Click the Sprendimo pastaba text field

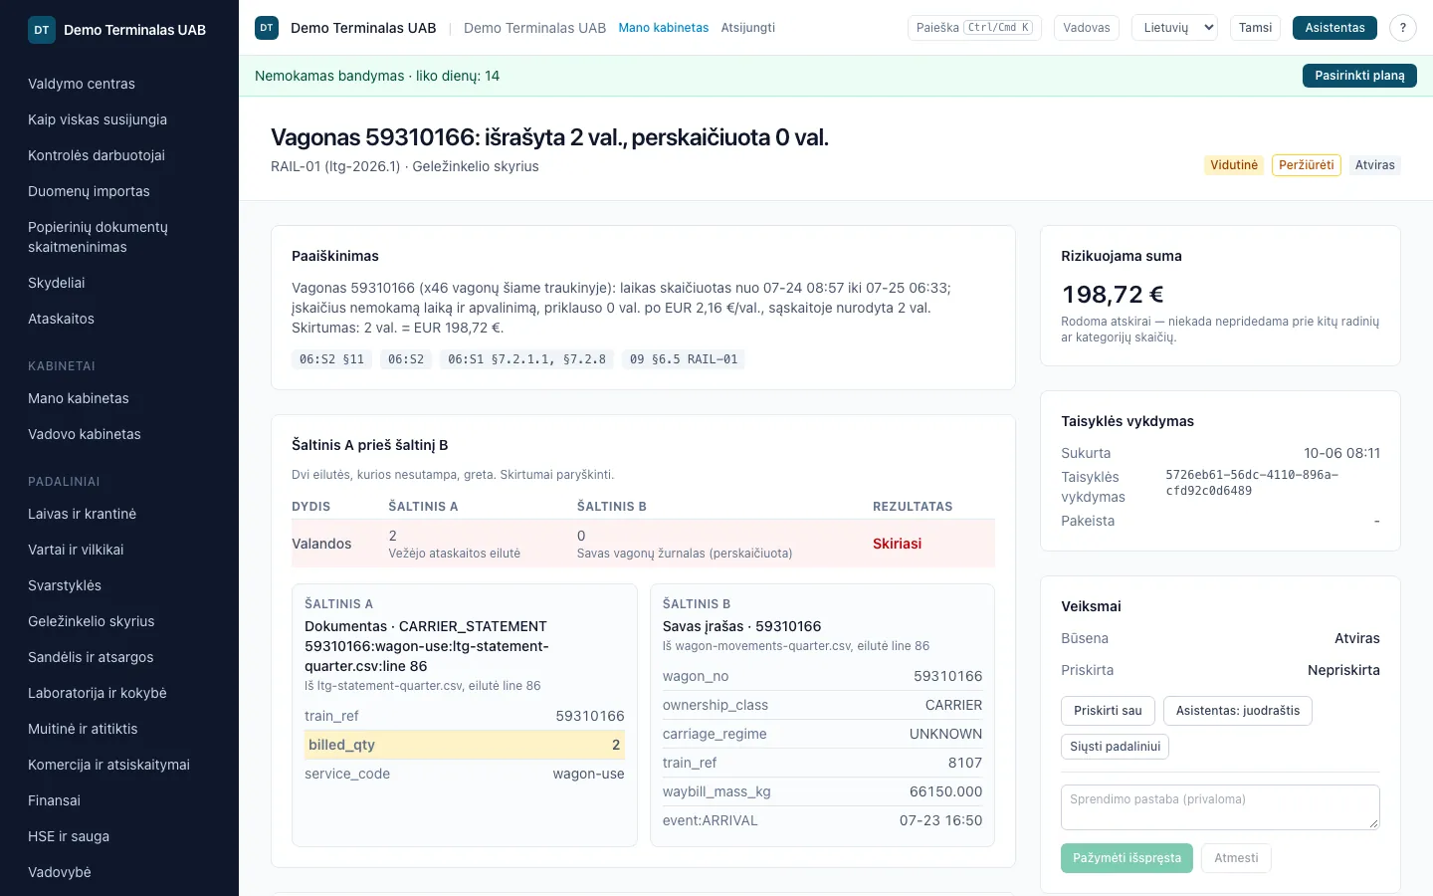click(x=1220, y=807)
